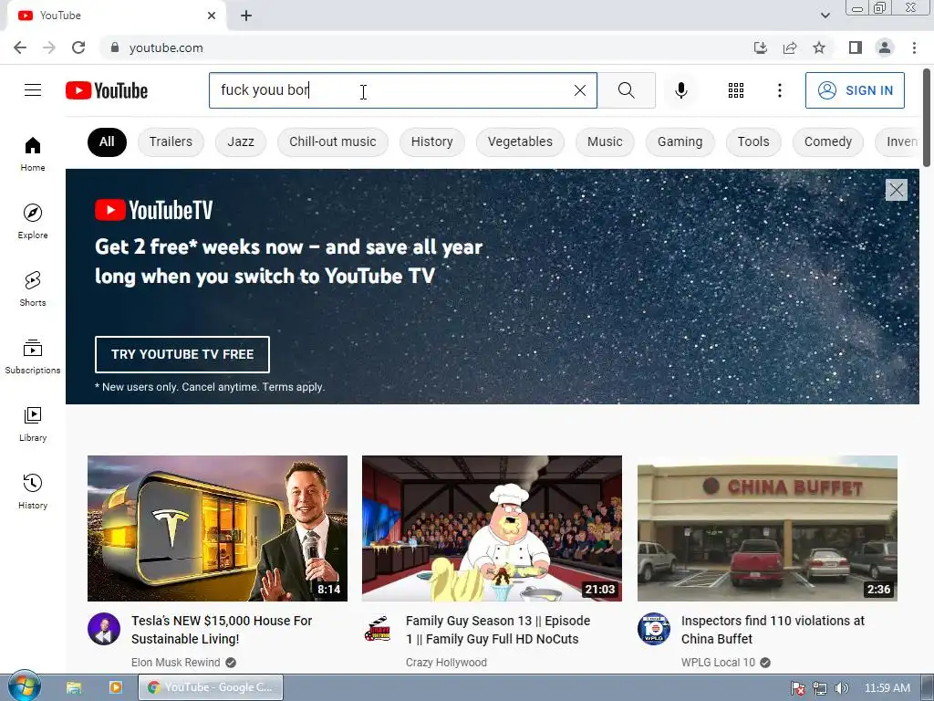Screen dimensions: 934x701
Task: Select the Comedy filter chip
Action: tap(828, 141)
